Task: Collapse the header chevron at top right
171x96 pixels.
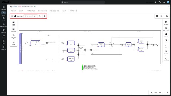Action: pyautogui.click(x=169, y=7)
